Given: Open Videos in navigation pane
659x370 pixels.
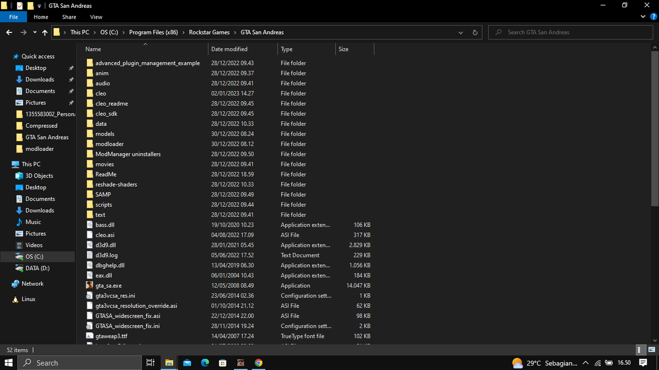Looking at the screenshot, I should click(34, 245).
